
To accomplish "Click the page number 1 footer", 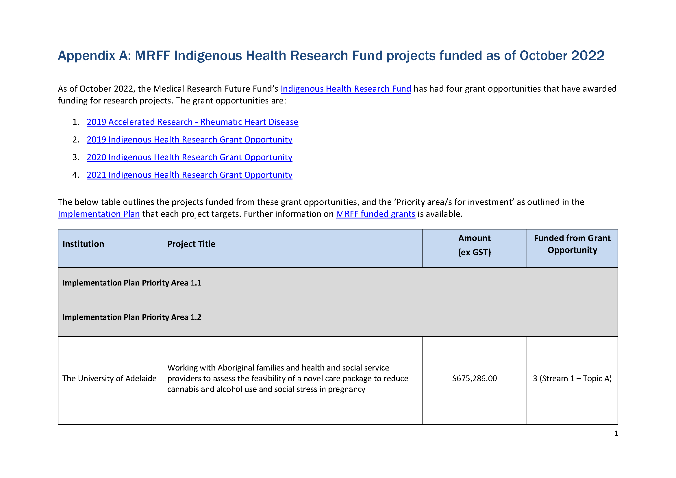I will (x=616, y=433).
